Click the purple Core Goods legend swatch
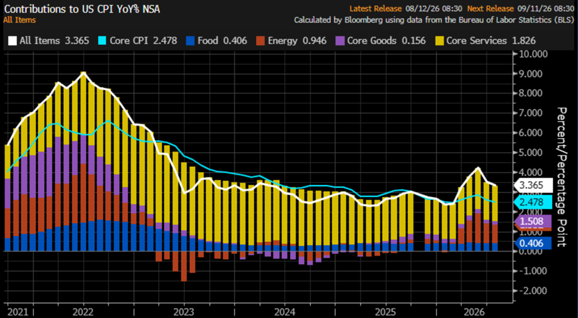The image size is (578, 318). click(x=339, y=40)
